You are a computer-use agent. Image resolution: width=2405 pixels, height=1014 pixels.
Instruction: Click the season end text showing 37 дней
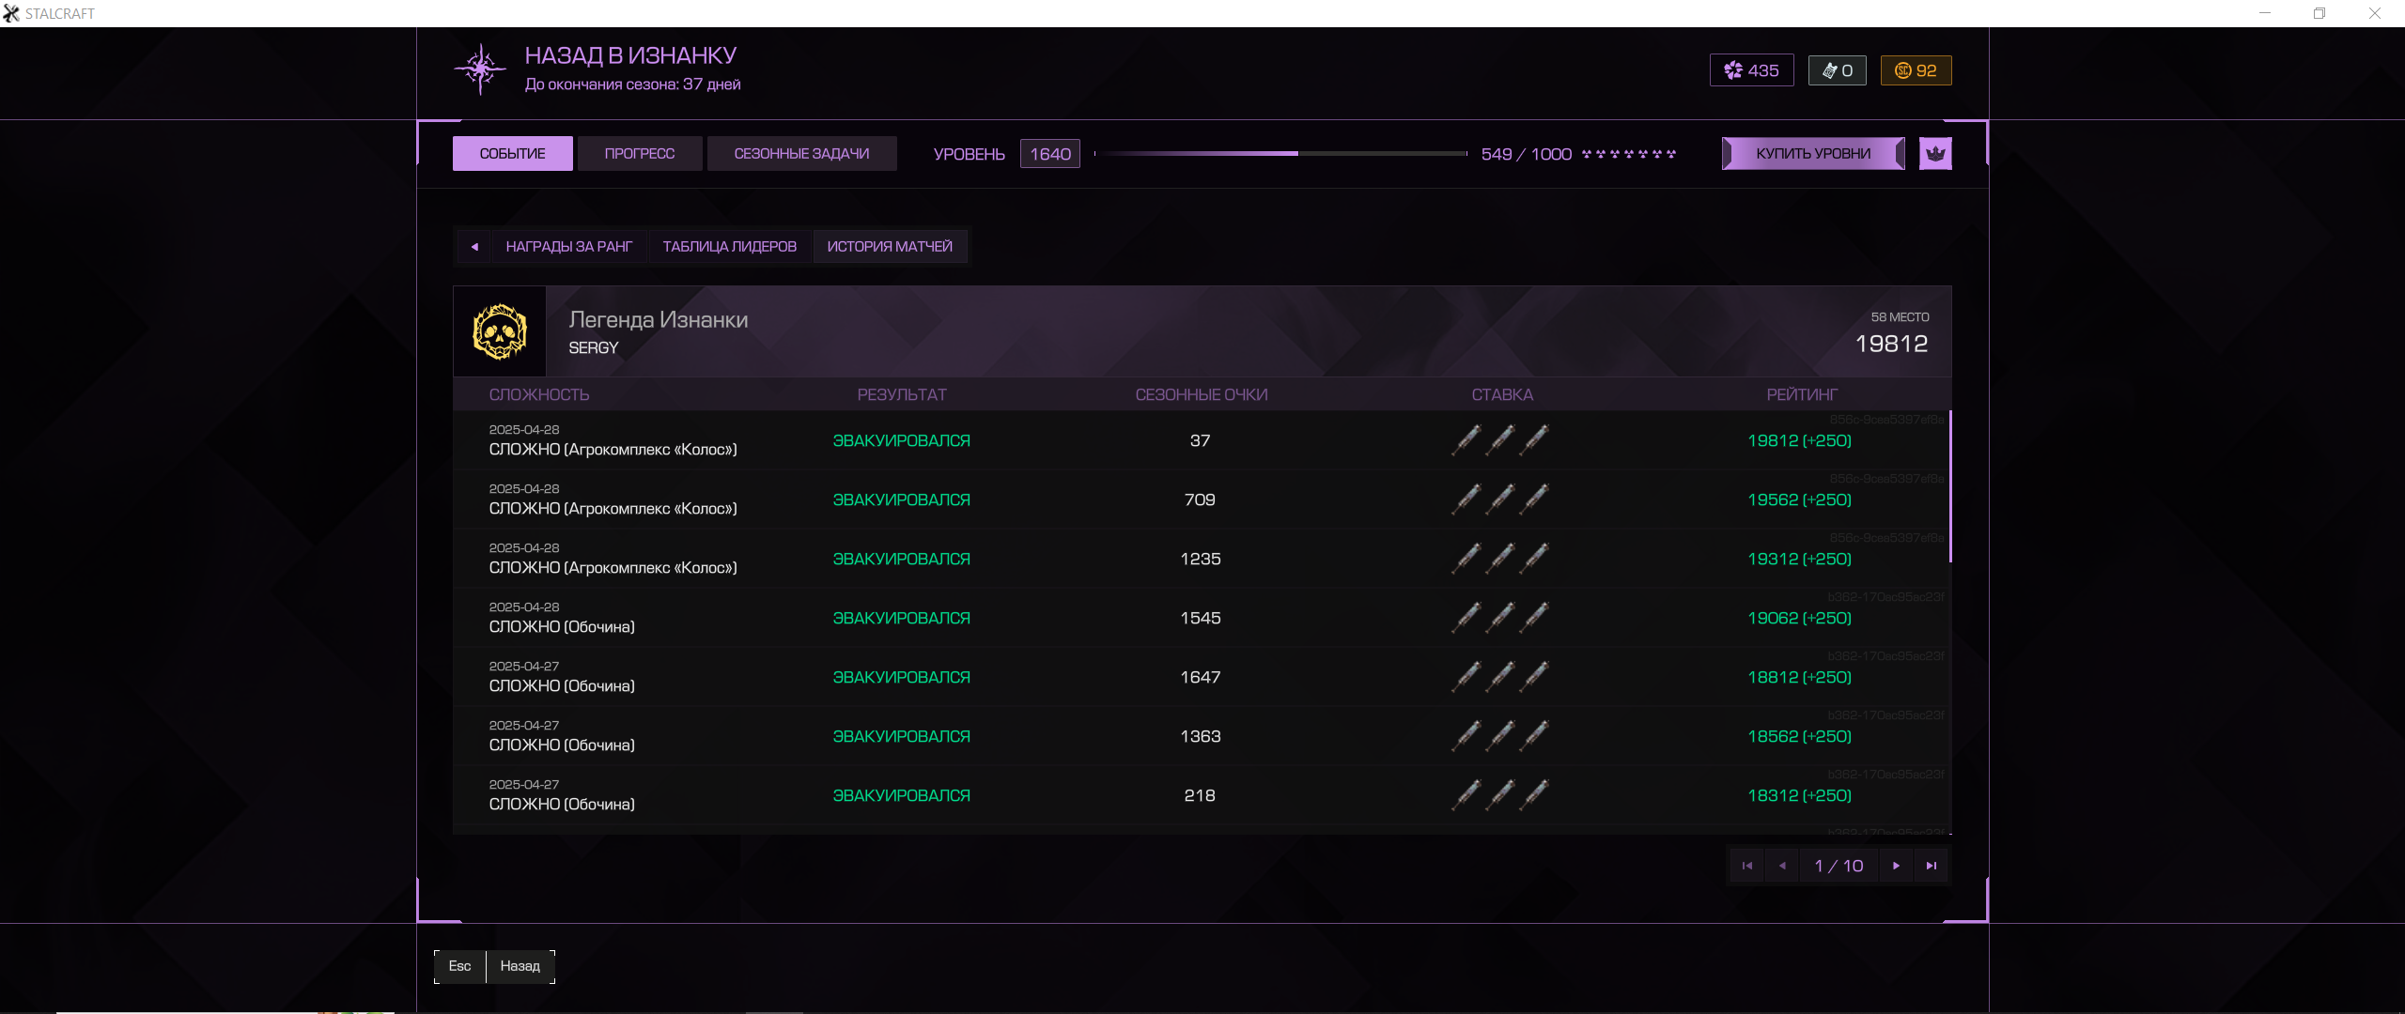coord(632,84)
